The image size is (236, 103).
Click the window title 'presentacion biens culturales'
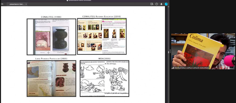[x=80, y=1]
